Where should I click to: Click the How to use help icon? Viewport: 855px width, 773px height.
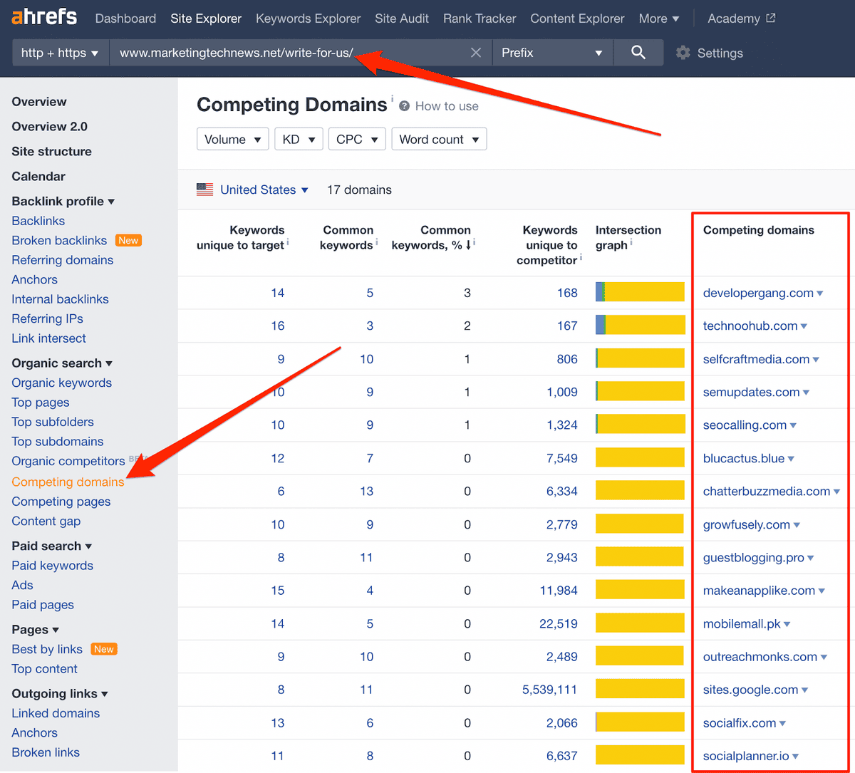pos(405,106)
